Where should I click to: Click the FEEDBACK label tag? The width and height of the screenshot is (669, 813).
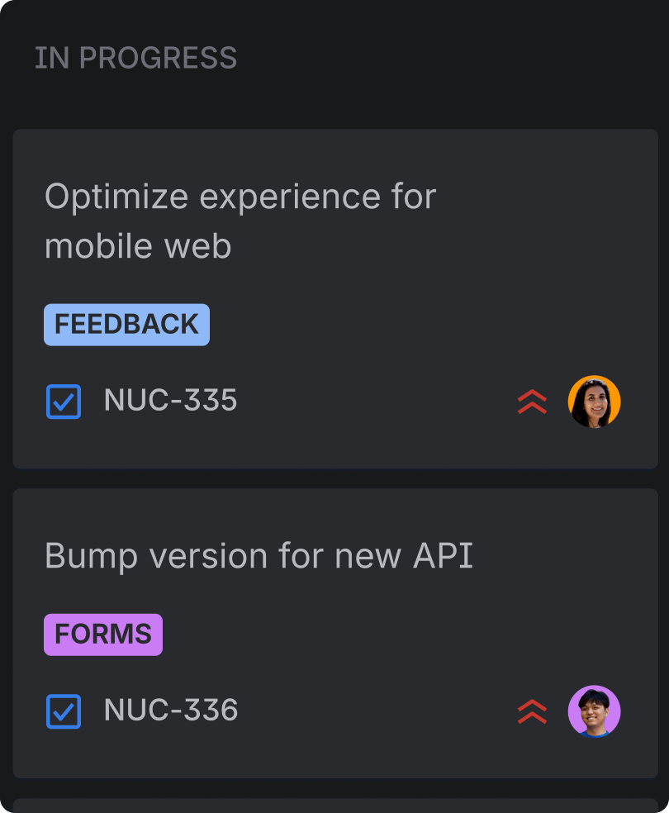coord(126,325)
